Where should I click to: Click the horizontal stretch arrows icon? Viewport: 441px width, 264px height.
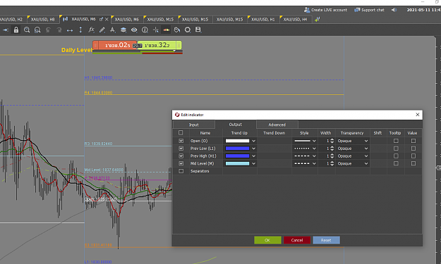70,30
